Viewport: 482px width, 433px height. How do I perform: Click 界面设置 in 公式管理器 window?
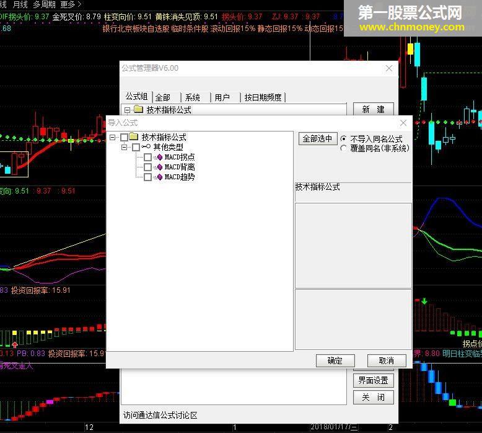pyautogui.click(x=373, y=380)
